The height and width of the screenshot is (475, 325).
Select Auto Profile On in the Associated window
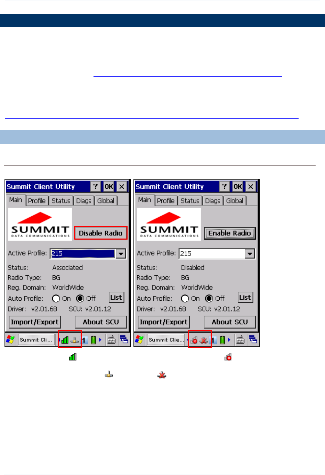click(x=56, y=299)
